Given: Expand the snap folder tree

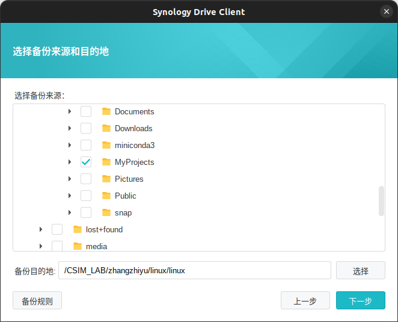Looking at the screenshot, I should (70, 212).
